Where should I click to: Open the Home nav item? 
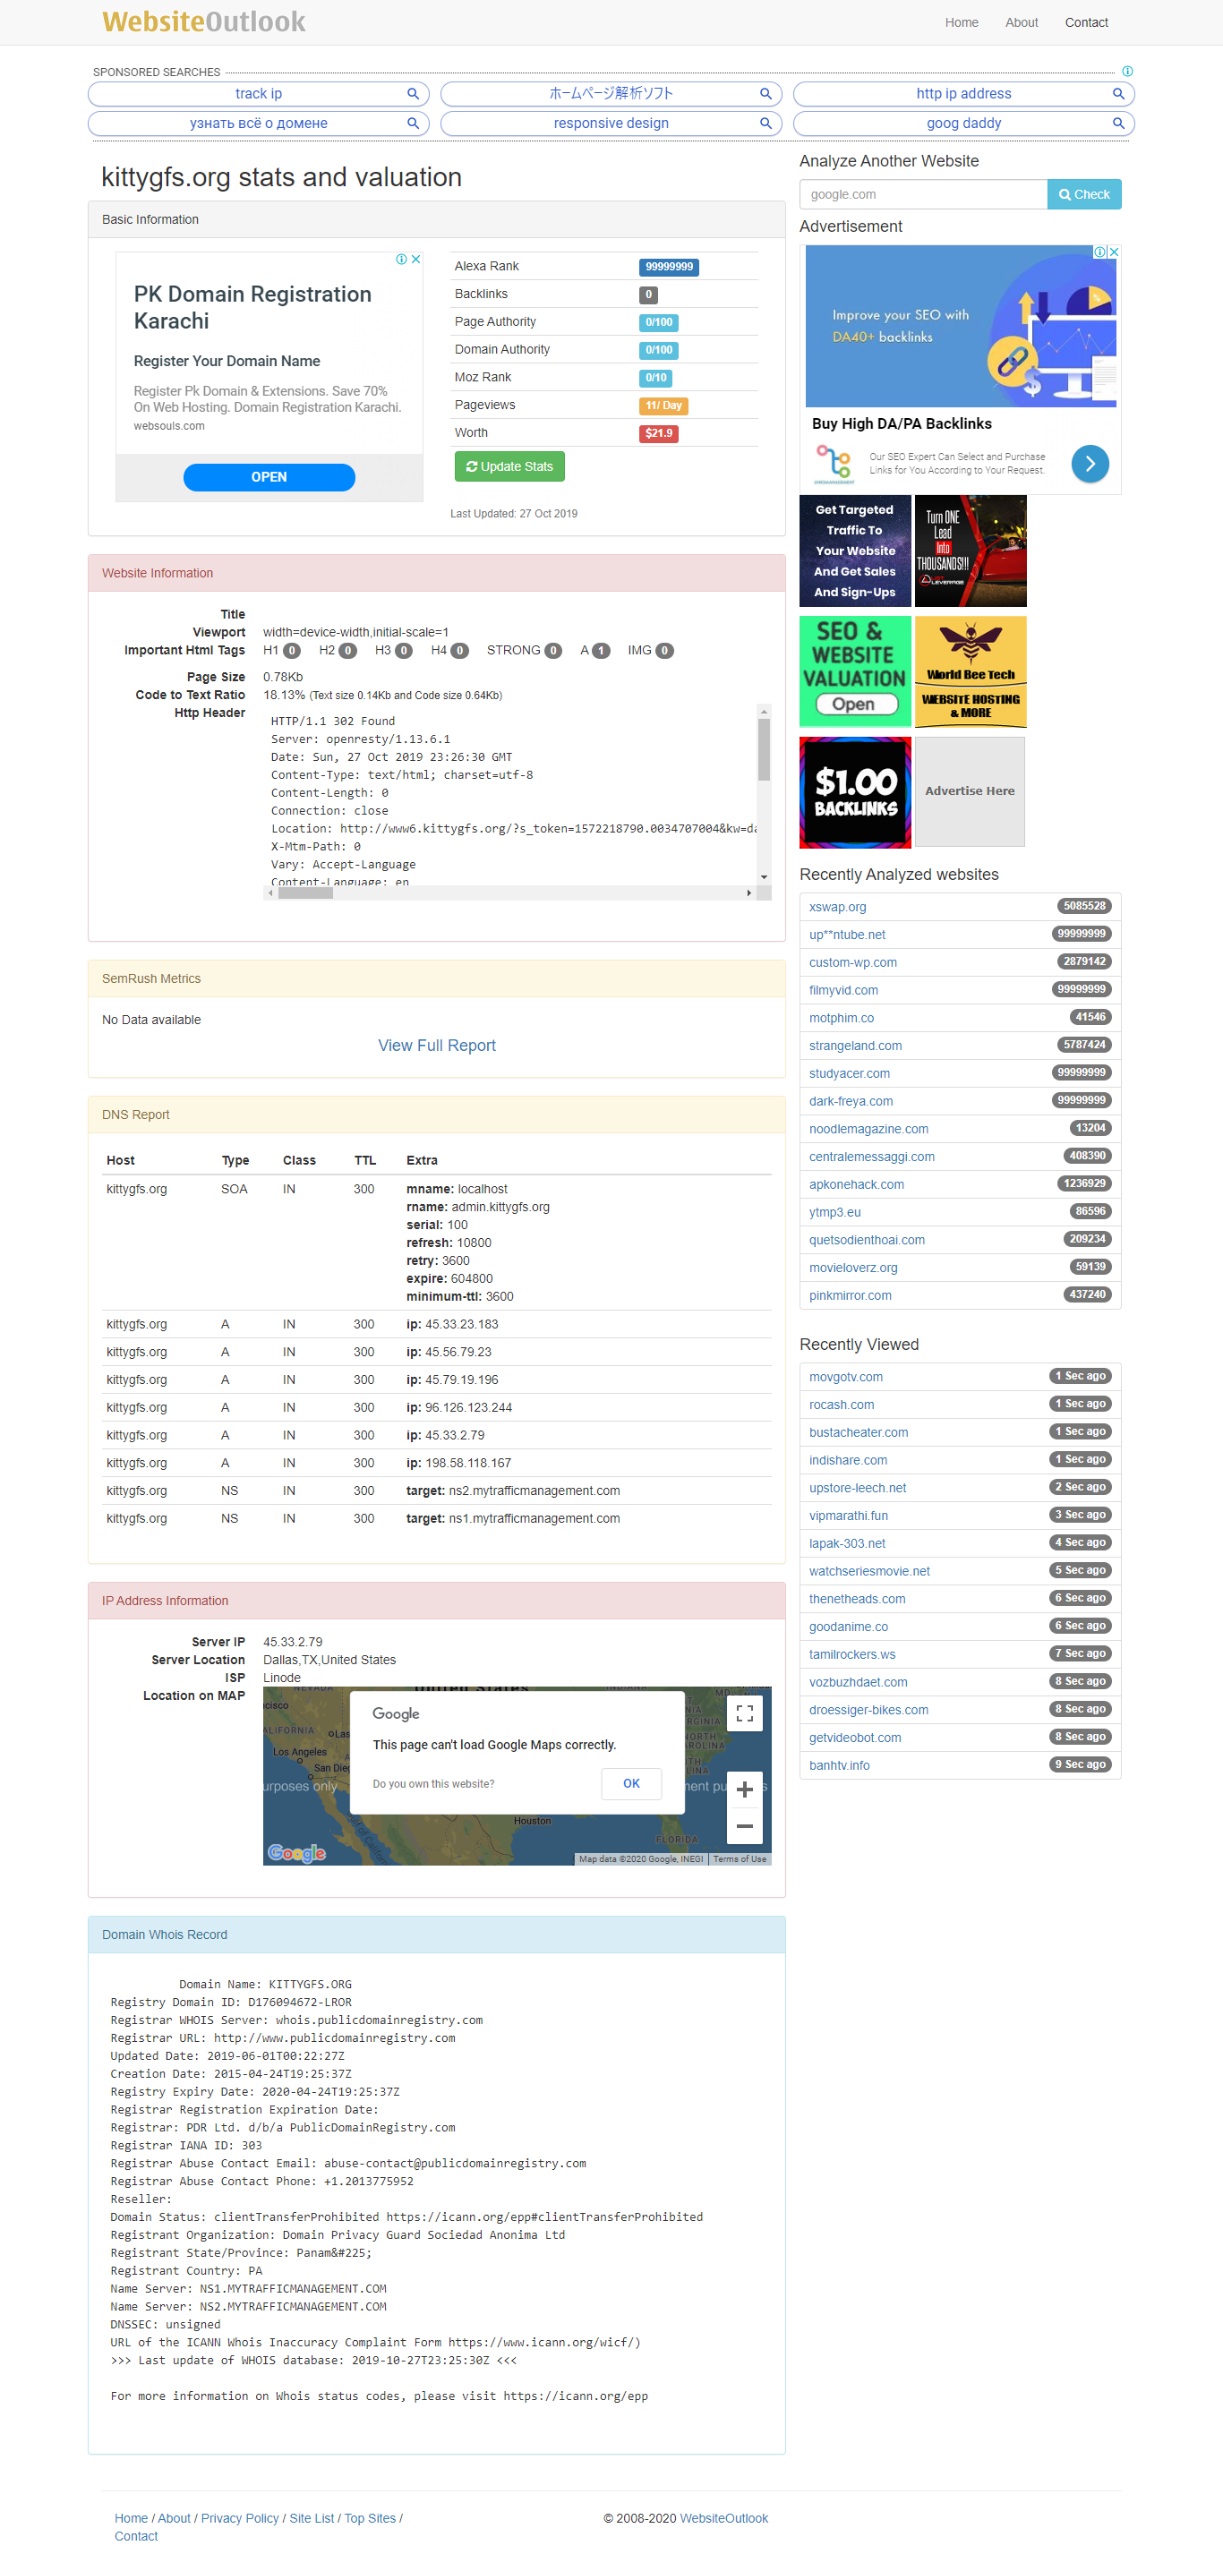[x=962, y=22]
